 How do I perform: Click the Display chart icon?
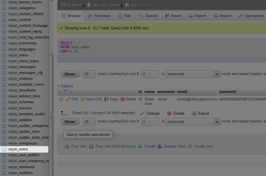160,146
